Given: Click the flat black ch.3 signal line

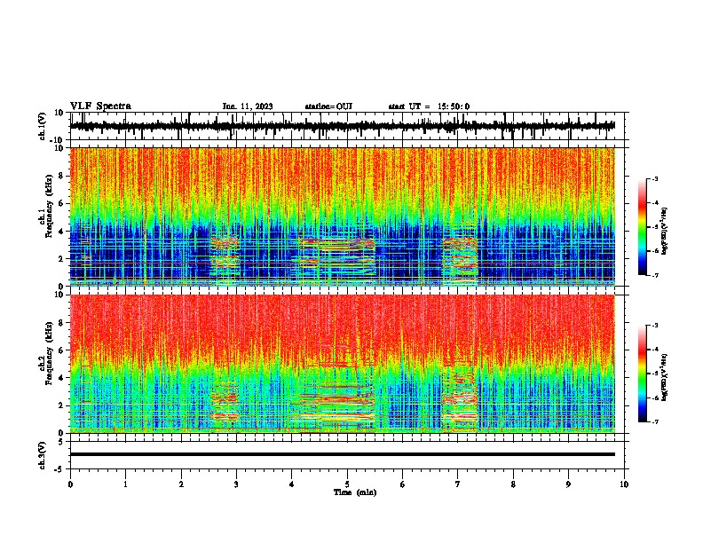Looking at the screenshot, I should (342, 454).
